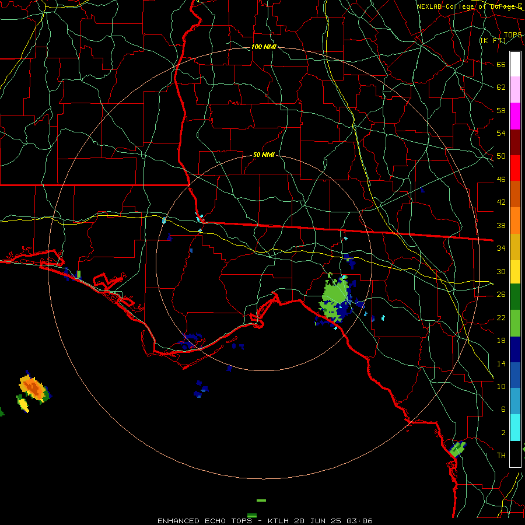This screenshot has width=525, height=525.
Task: Click the '54' legend value
Action: [501, 133]
